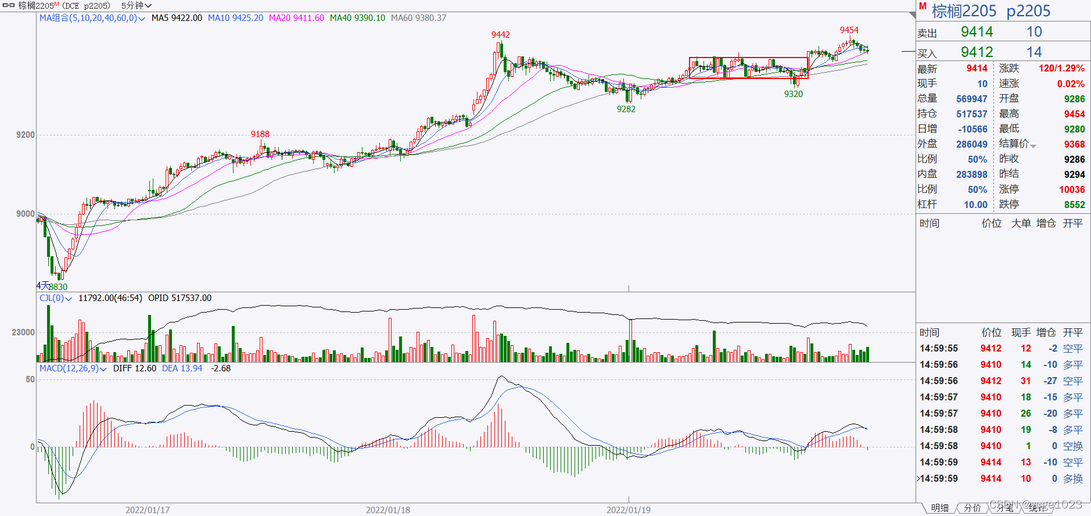Click the 23000 volume axis label
Screen dimensions: 1091x516
click(23, 332)
